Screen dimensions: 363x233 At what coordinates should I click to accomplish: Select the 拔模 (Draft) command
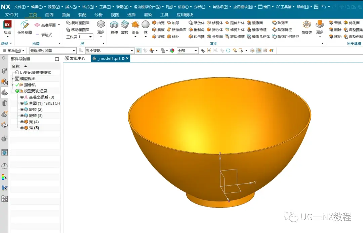coord(158,37)
